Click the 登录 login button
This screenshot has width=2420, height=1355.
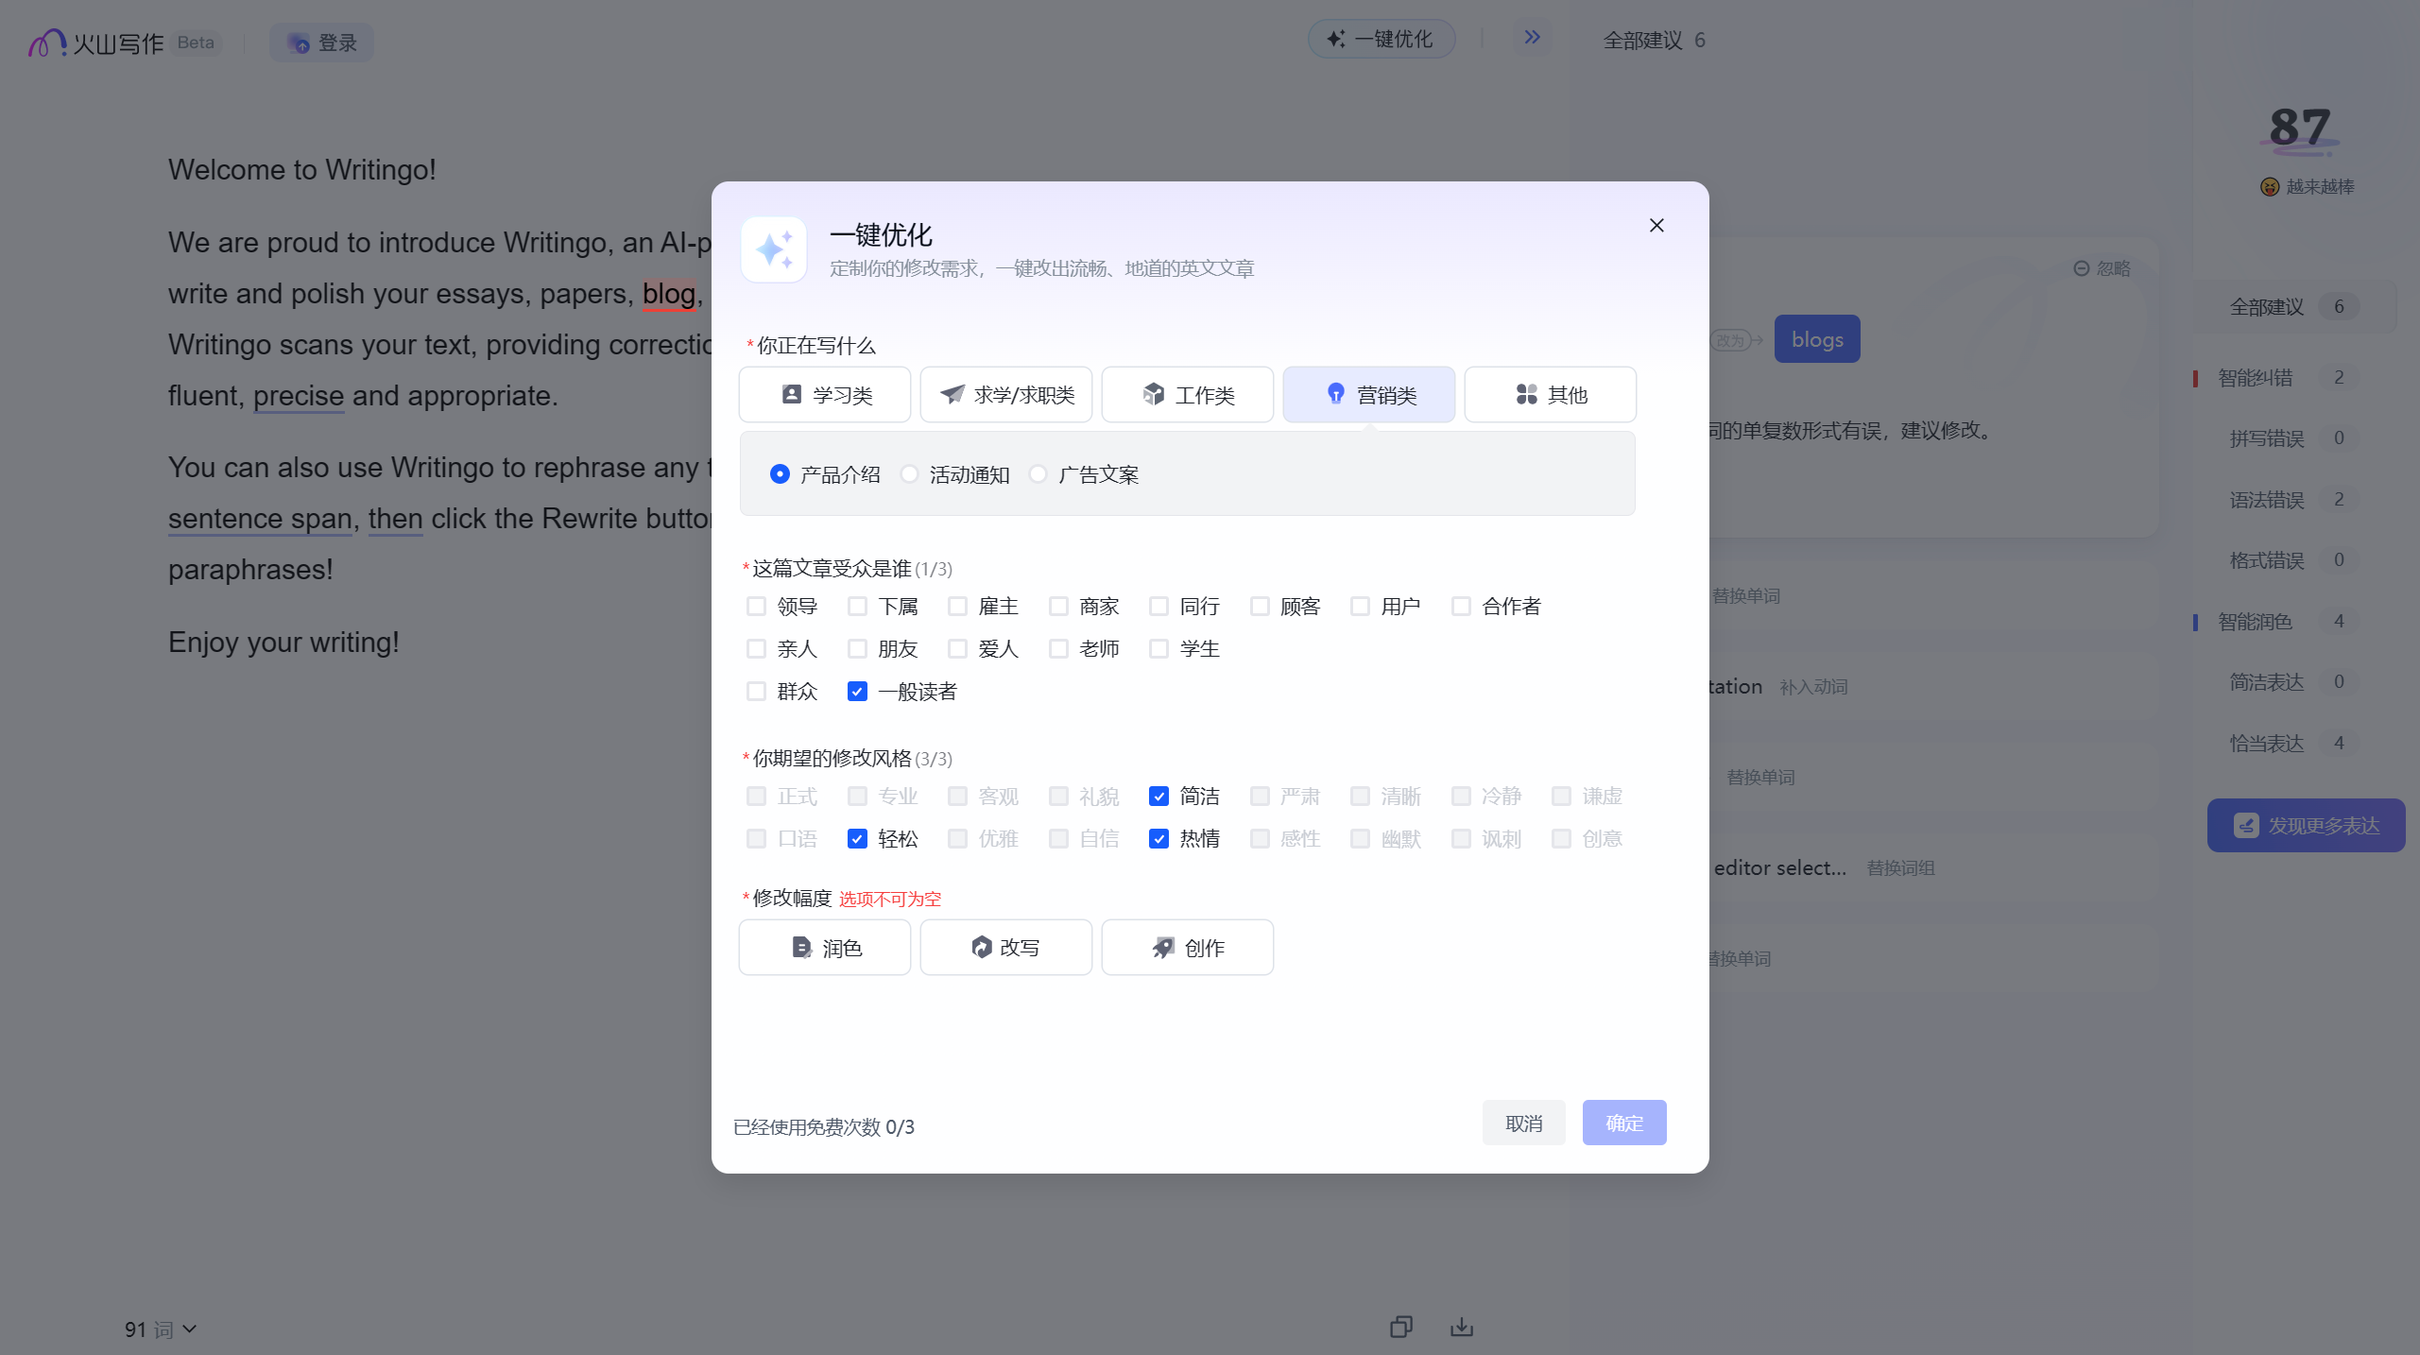[x=321, y=43]
